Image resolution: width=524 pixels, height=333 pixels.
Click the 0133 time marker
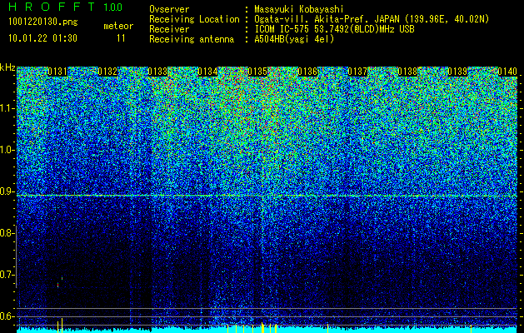(x=157, y=72)
